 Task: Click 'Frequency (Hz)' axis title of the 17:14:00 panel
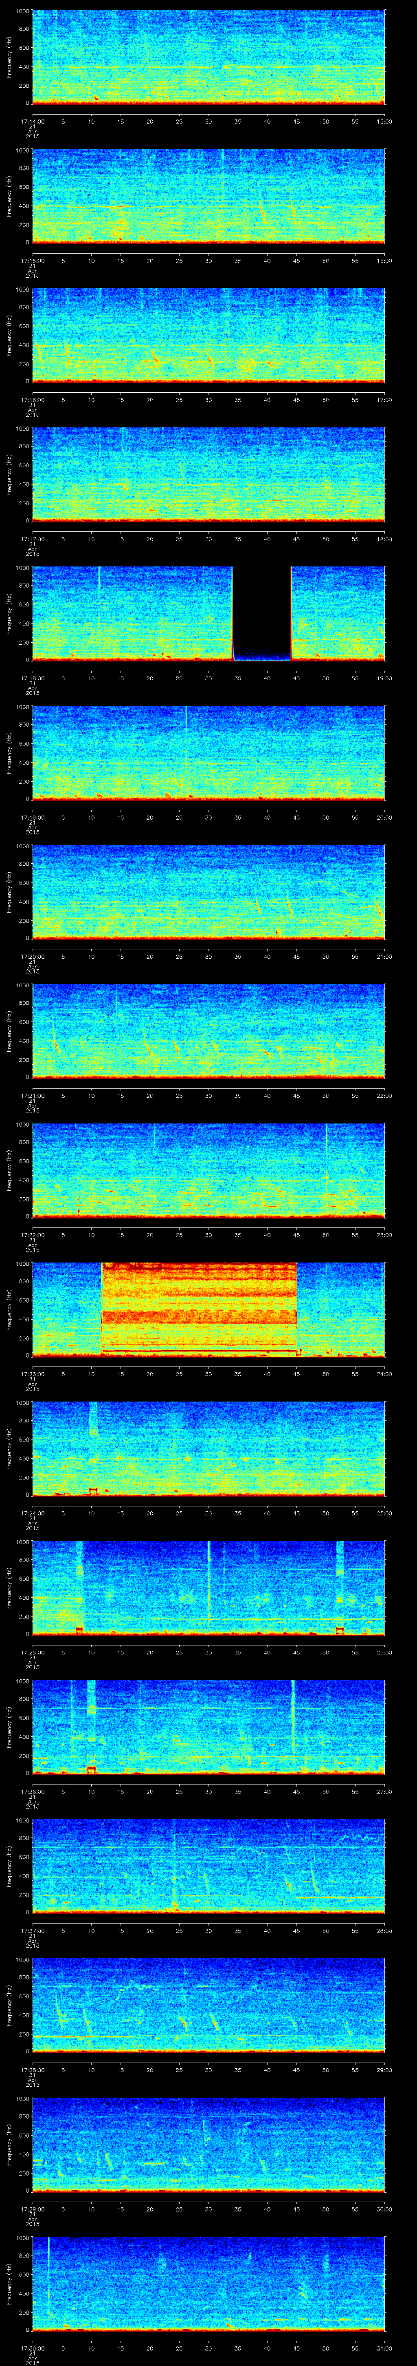pos(9,58)
